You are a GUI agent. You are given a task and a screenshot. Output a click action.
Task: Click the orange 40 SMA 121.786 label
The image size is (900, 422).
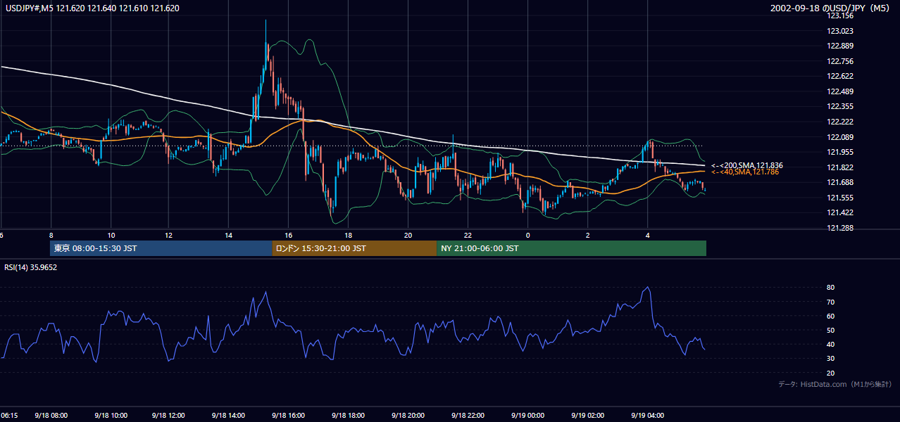(745, 172)
